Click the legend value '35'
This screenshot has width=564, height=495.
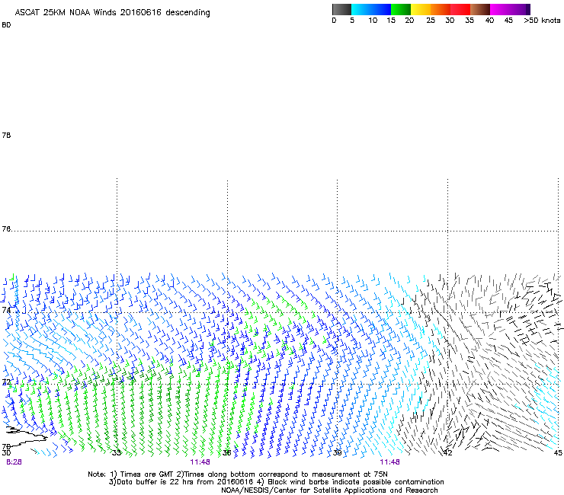pyautogui.click(x=469, y=21)
